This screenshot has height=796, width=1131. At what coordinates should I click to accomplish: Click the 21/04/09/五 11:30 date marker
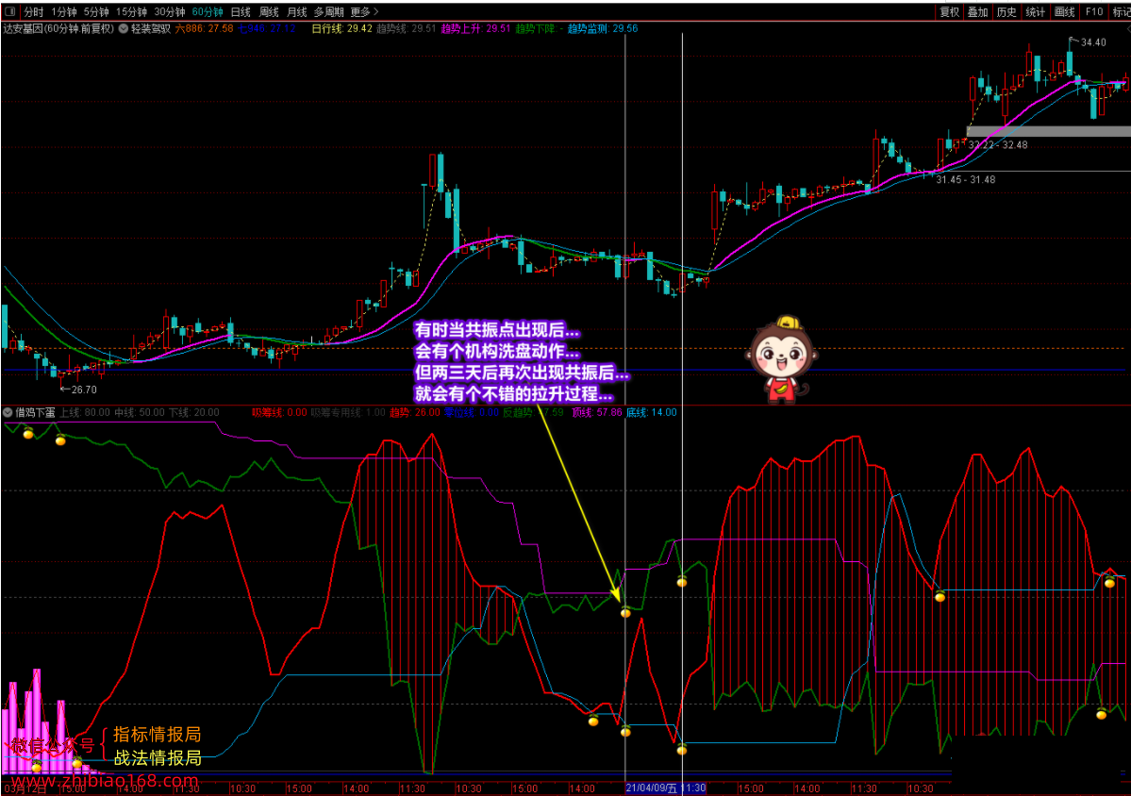tap(665, 788)
